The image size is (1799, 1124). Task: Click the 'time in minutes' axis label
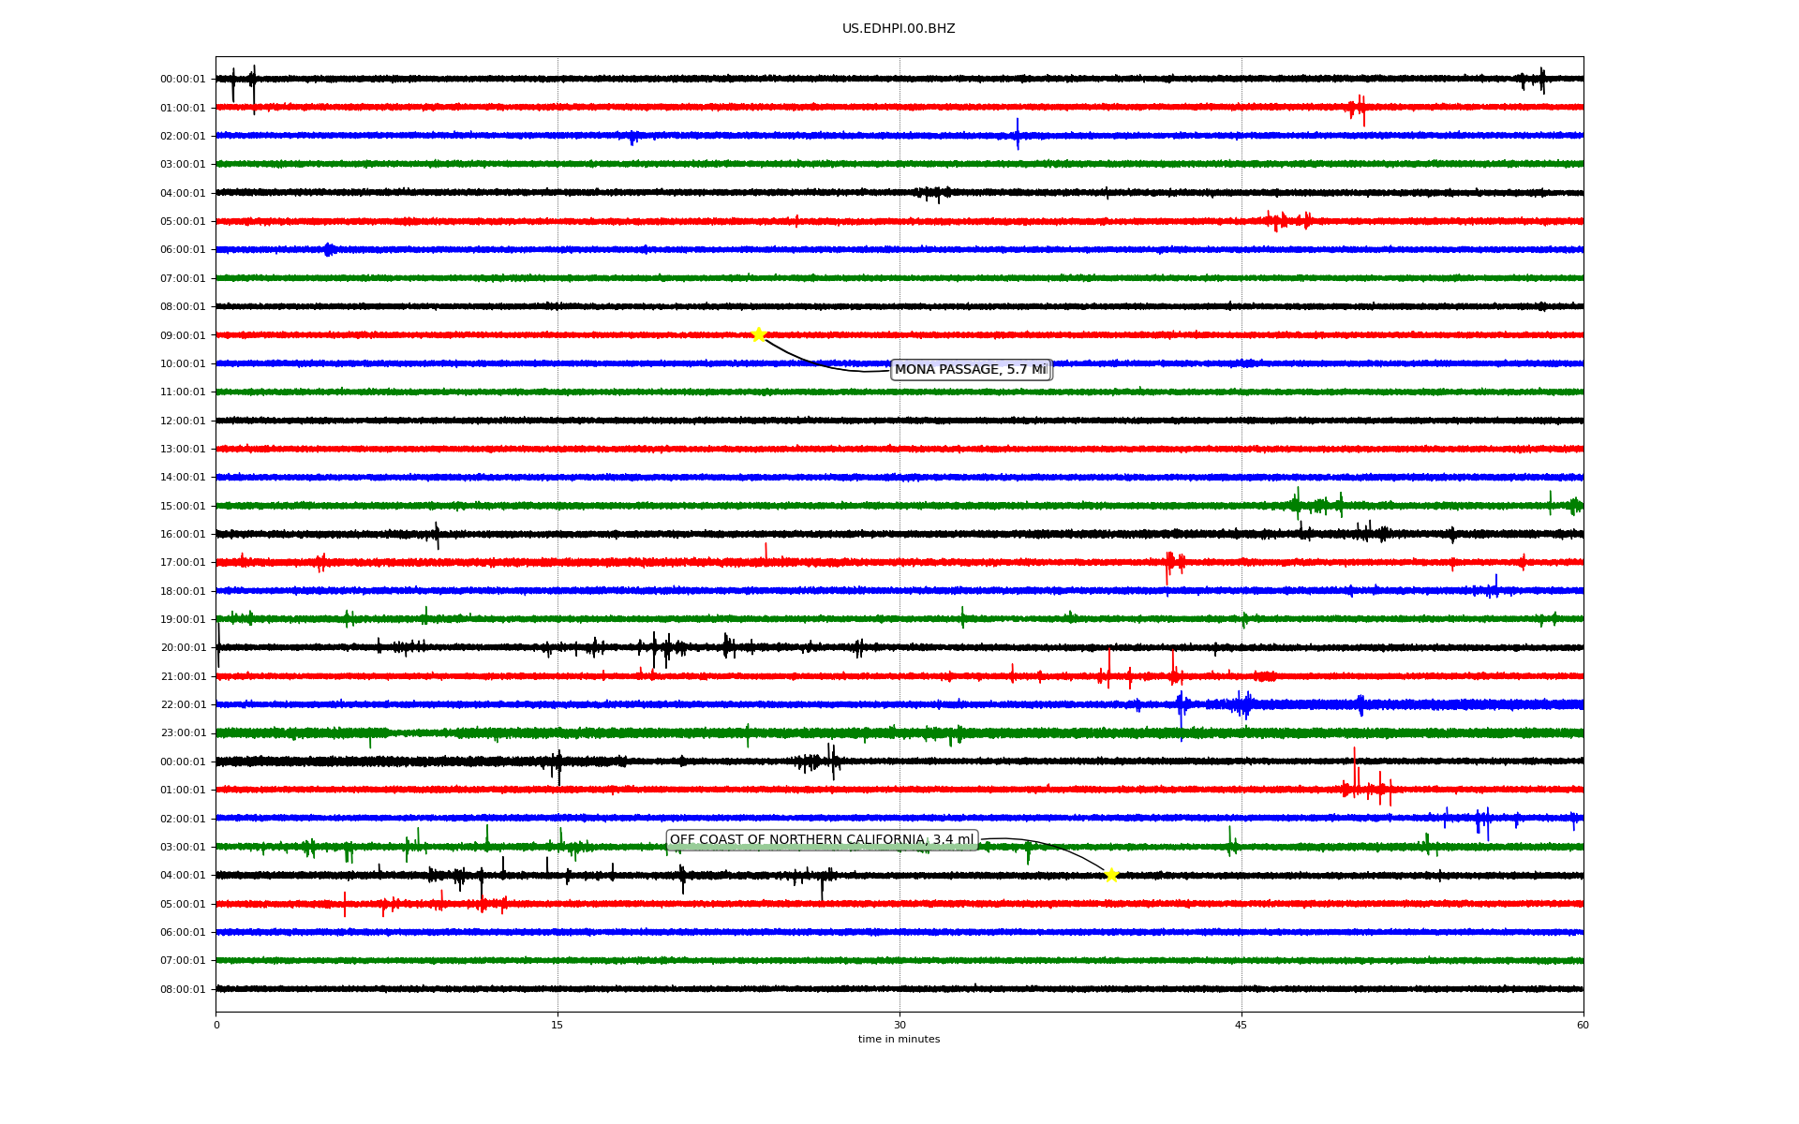pos(899,1040)
